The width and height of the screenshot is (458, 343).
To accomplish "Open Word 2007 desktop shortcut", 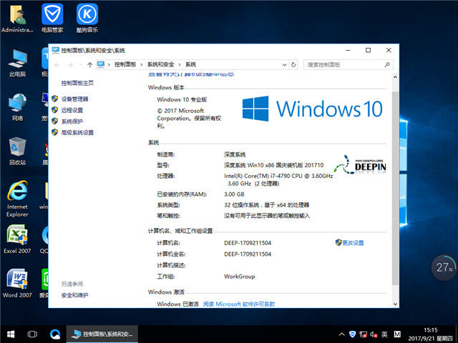I will click(x=17, y=284).
